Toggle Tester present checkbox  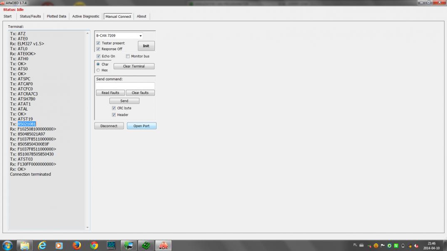98,43
